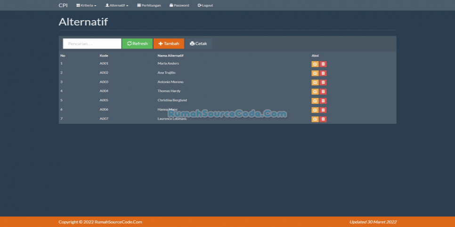
Task: Expand the Alternatif navbar dropdown
Action: [x=117, y=5]
